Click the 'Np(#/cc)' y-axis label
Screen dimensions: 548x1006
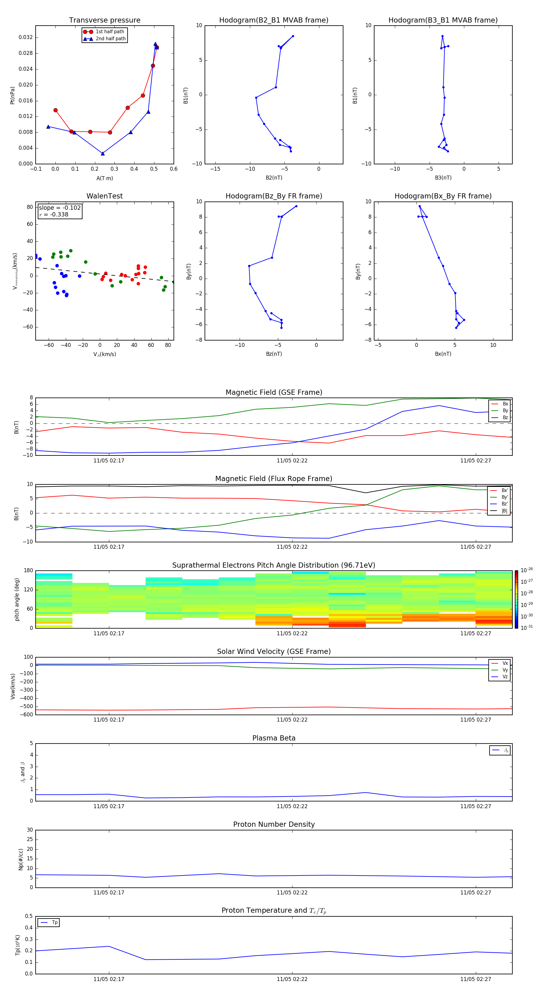tap(21, 859)
